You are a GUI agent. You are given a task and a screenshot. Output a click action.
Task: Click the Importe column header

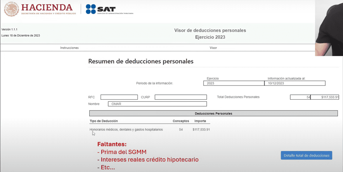[x=200, y=121]
